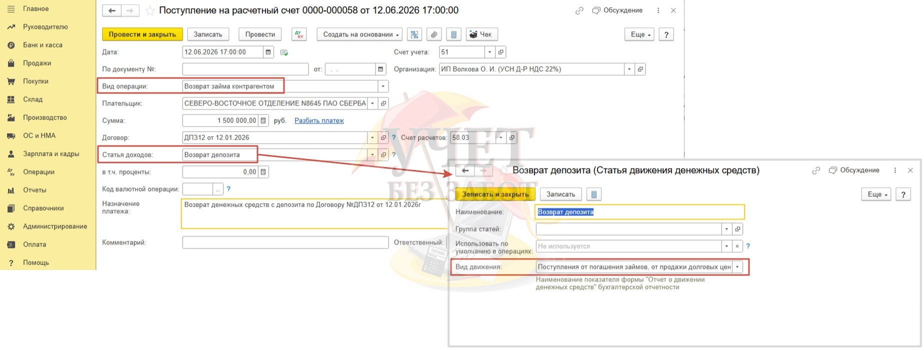The height and width of the screenshot is (351, 924).
Task: Click Разбить платеж link
Action: [319, 120]
